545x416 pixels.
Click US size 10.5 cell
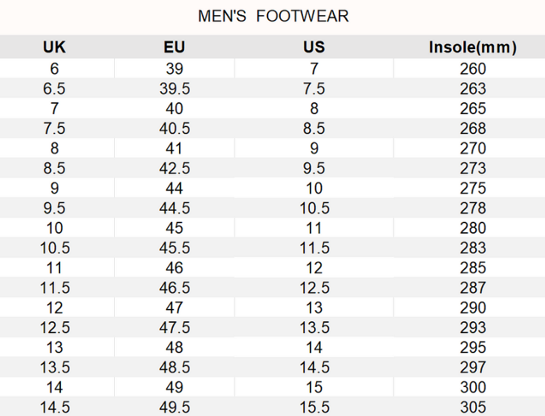click(x=314, y=208)
